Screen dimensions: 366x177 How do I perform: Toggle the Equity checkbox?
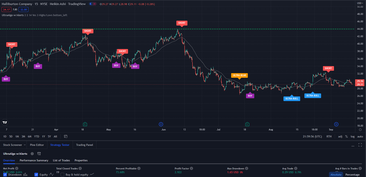(36, 175)
